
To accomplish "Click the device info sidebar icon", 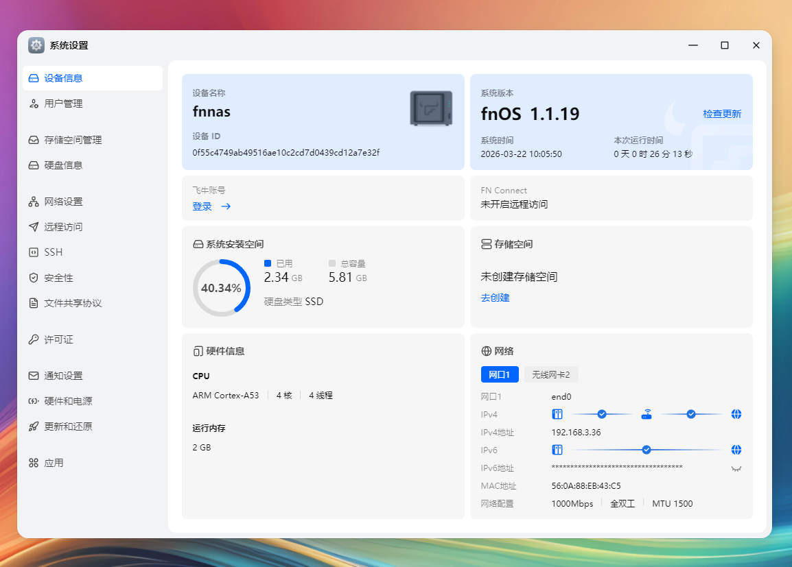I will 34,78.
